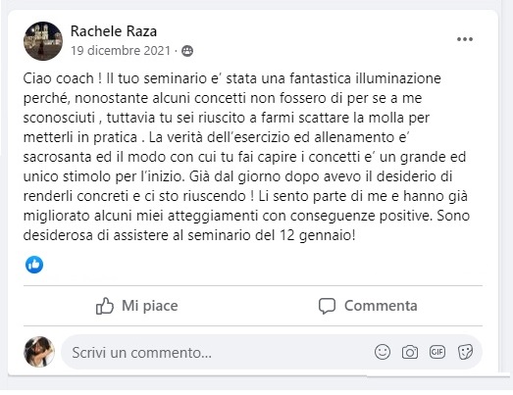Click the phrase 'seminario del 12 gennaio!'

[x=272, y=235]
